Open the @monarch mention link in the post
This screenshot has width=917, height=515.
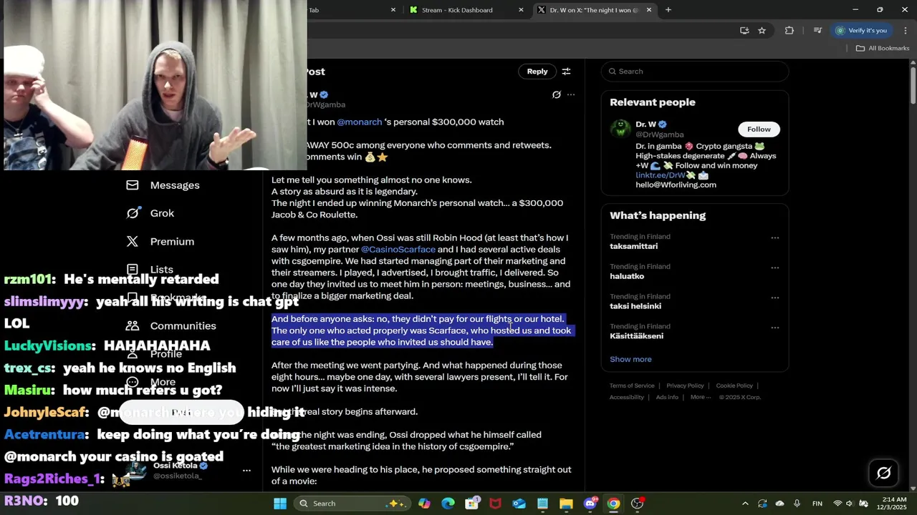coord(360,122)
